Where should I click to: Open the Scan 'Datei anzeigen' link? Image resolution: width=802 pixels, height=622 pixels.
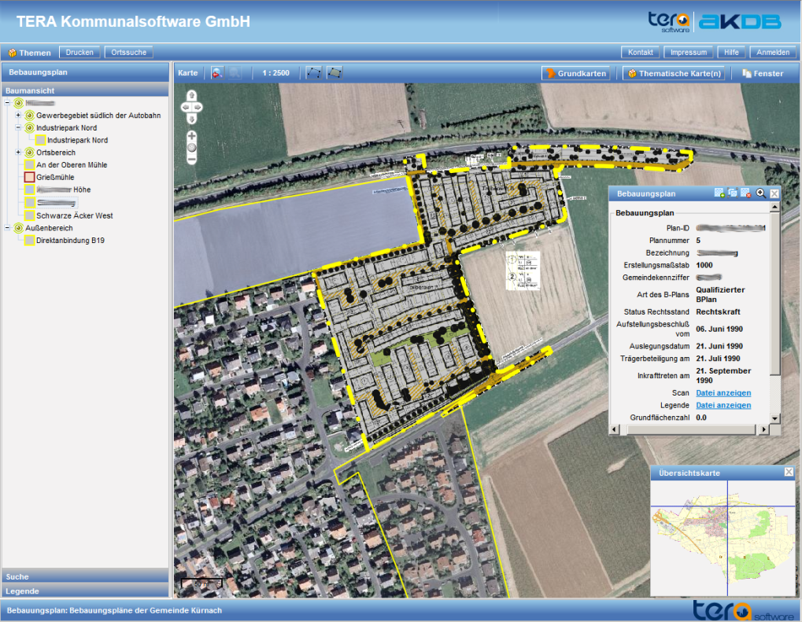click(723, 392)
